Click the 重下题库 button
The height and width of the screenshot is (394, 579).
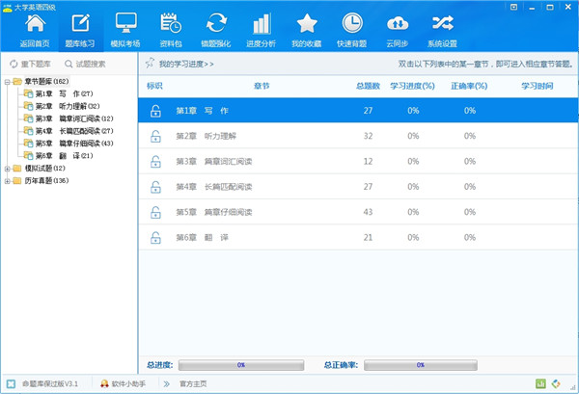coord(30,65)
